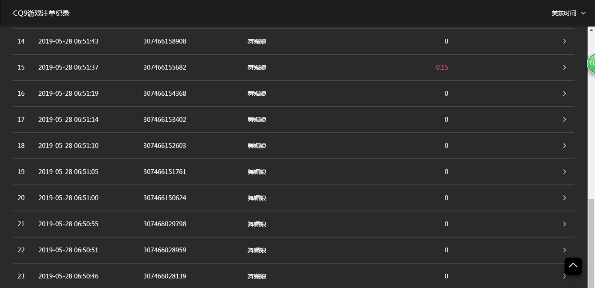595x288 pixels.
Task: Click the arrow icon on row 19
Action: coord(564,171)
